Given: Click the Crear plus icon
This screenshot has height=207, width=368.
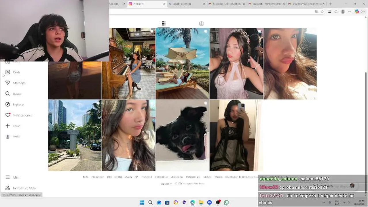Looking at the screenshot, I should pyautogui.click(x=8, y=126).
